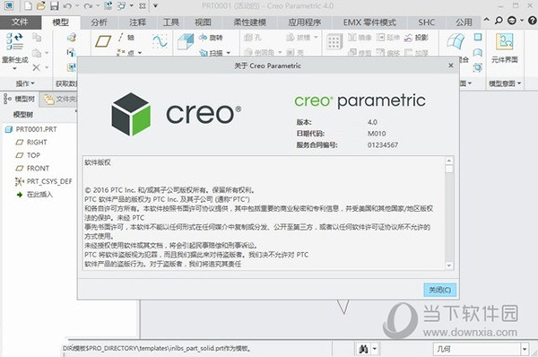Click the windows switch icon in quick access toolbar
The height and width of the screenshot is (357, 538).
click(121, 6)
